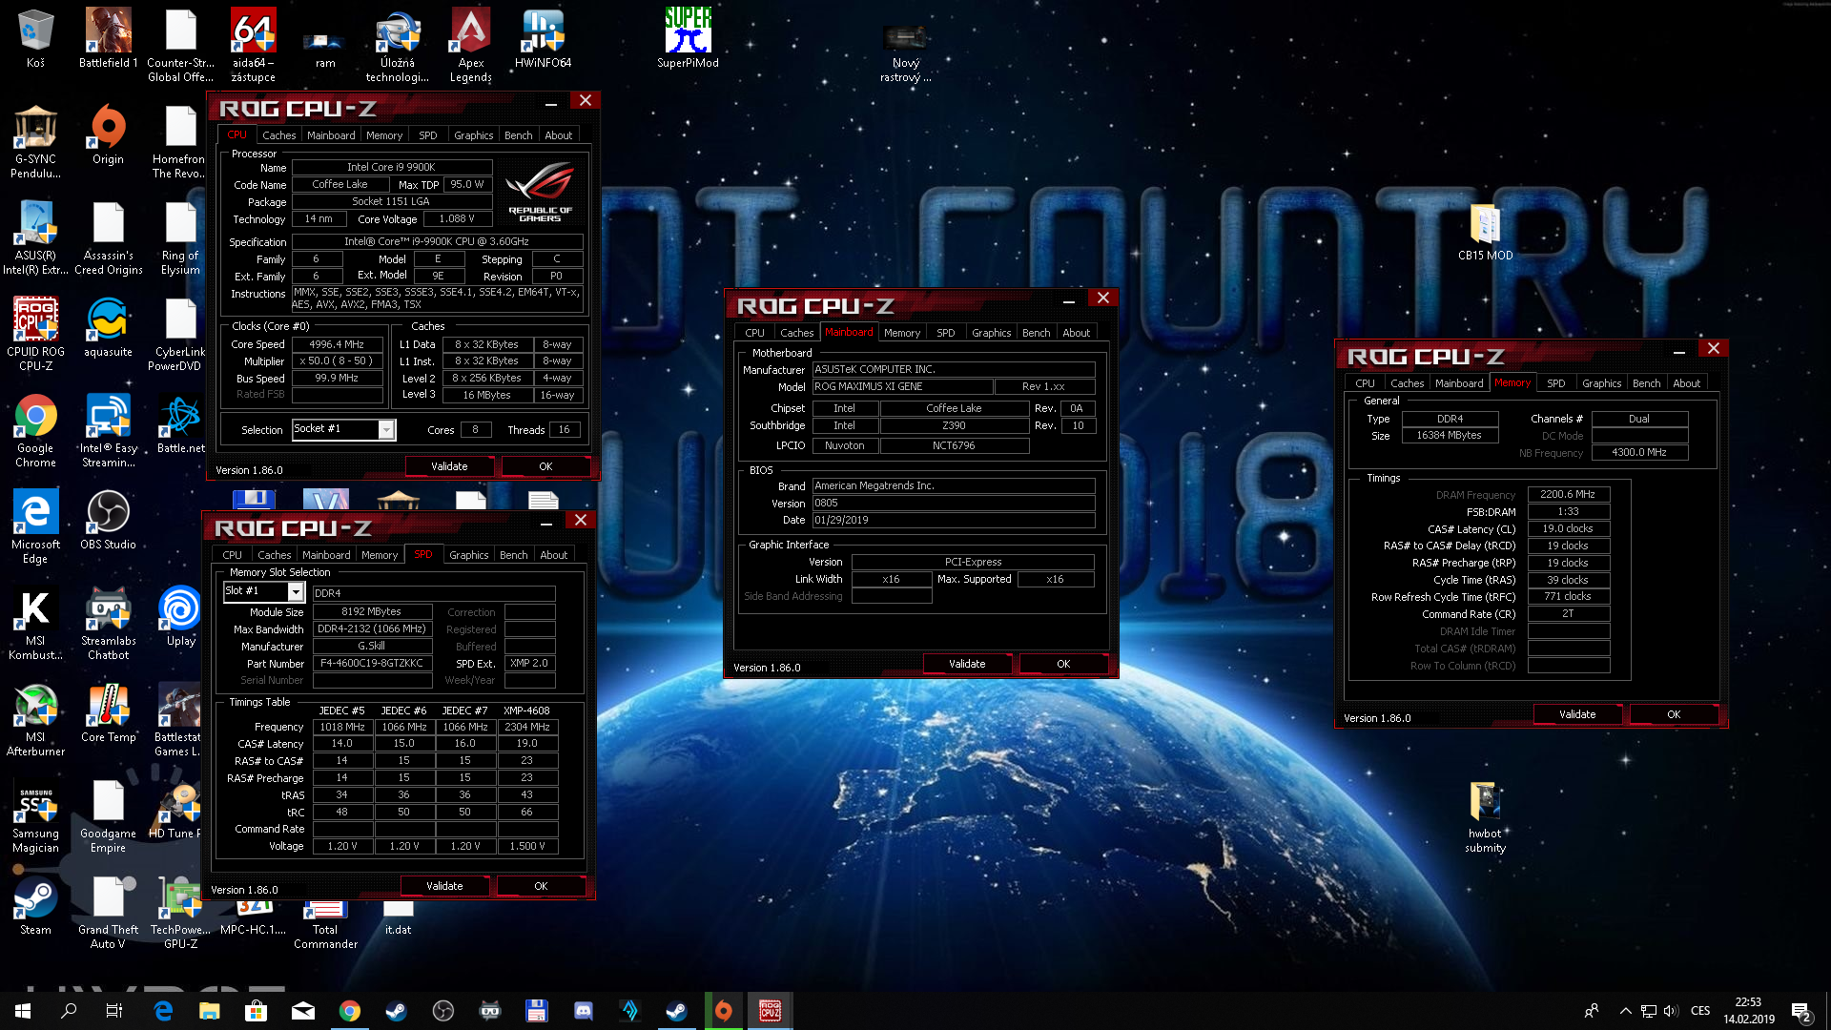
Task: Open the SuperPiMod desktop icon
Action: point(688,38)
